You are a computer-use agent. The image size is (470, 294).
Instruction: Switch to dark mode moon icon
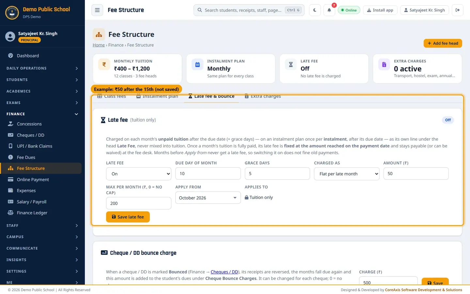click(x=315, y=10)
